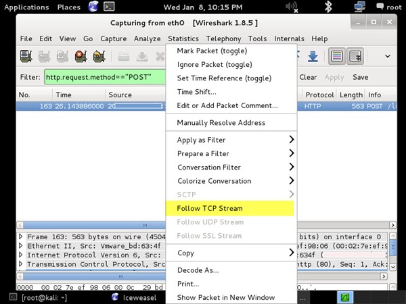Toggle packet list colorize icon
Image resolution: width=406 pixels, height=304 pixels.
pos(336,56)
